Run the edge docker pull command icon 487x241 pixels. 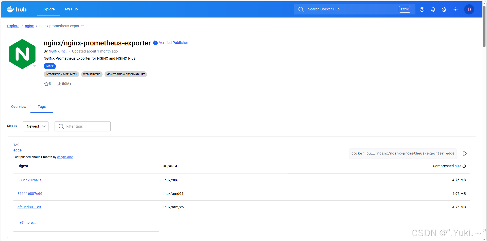[465, 153]
